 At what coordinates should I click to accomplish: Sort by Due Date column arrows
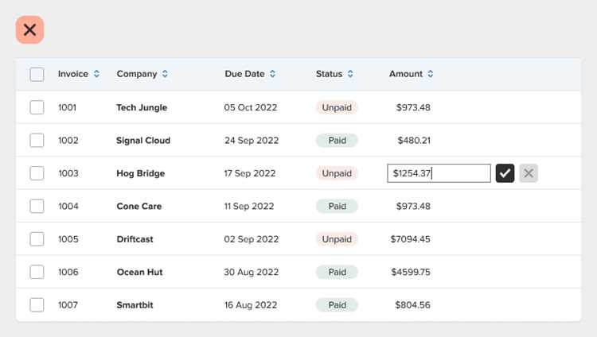click(272, 74)
